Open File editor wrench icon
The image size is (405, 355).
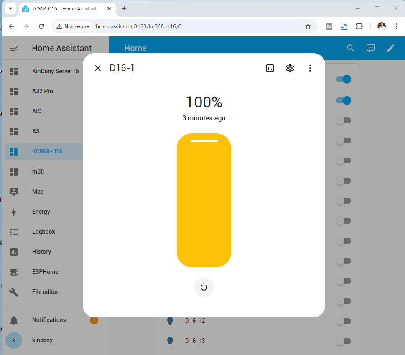coord(14,292)
